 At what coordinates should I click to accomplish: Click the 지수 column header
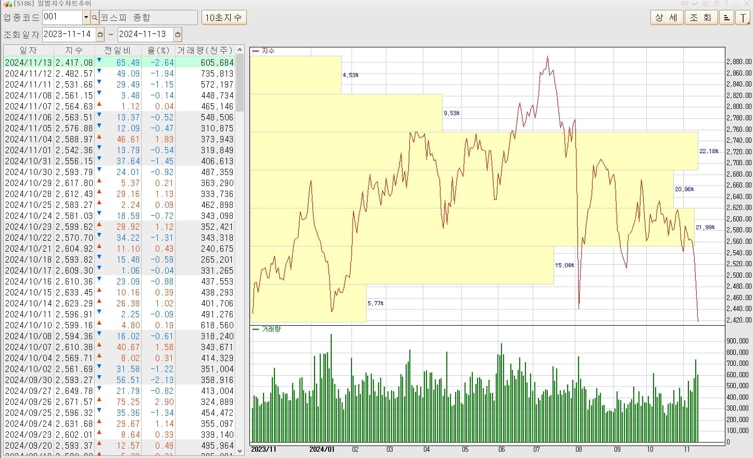click(x=74, y=51)
